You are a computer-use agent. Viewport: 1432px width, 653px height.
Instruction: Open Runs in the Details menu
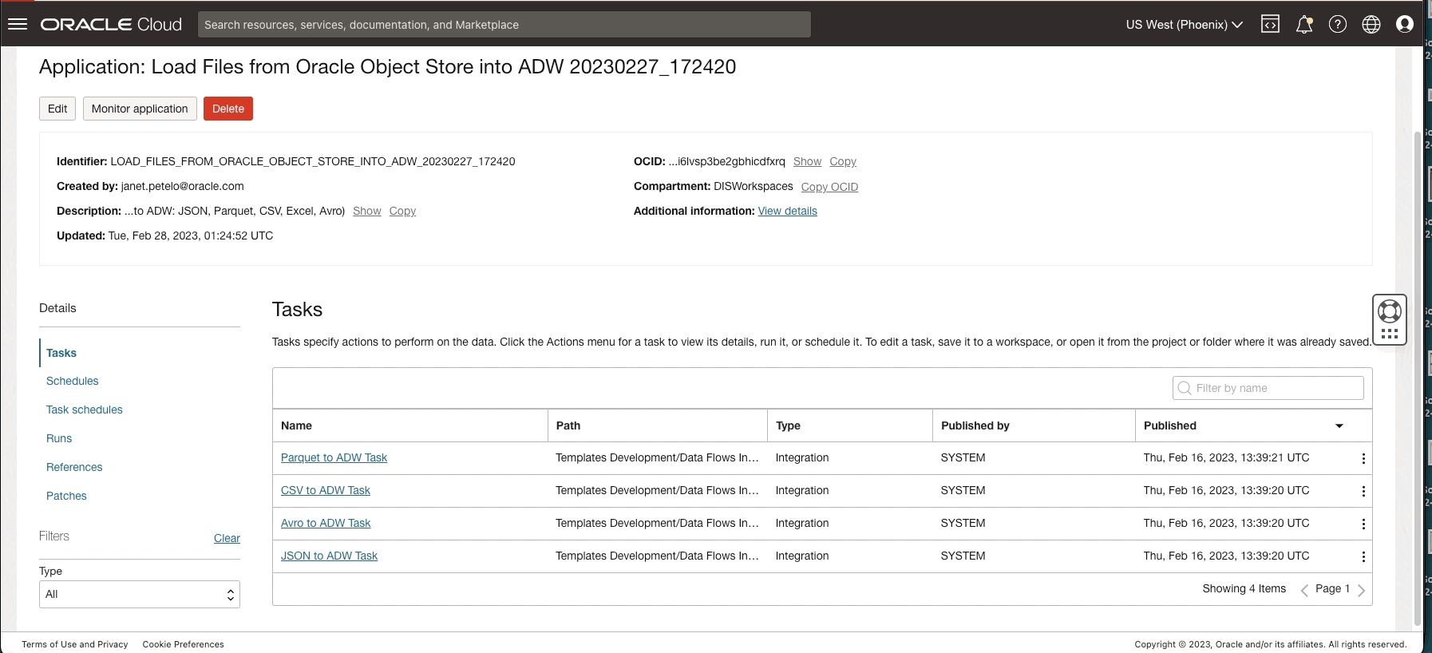coord(59,438)
